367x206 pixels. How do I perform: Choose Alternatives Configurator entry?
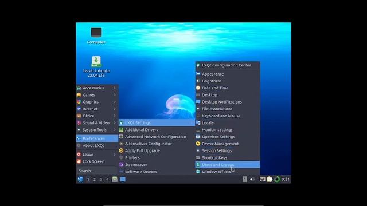pos(157,144)
